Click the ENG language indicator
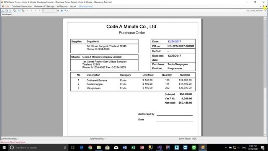This screenshot has height=151, width=268. pyautogui.click(x=244, y=147)
